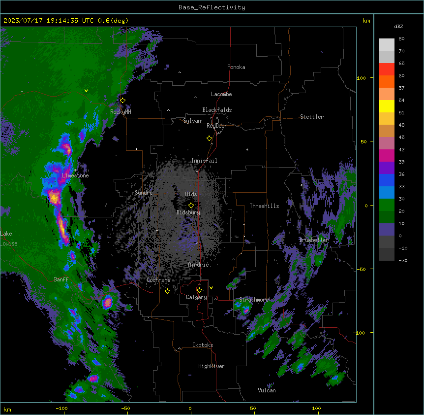Select the red 65 dBZ legend swatch
The height and width of the screenshot is (415, 424).
point(387,69)
